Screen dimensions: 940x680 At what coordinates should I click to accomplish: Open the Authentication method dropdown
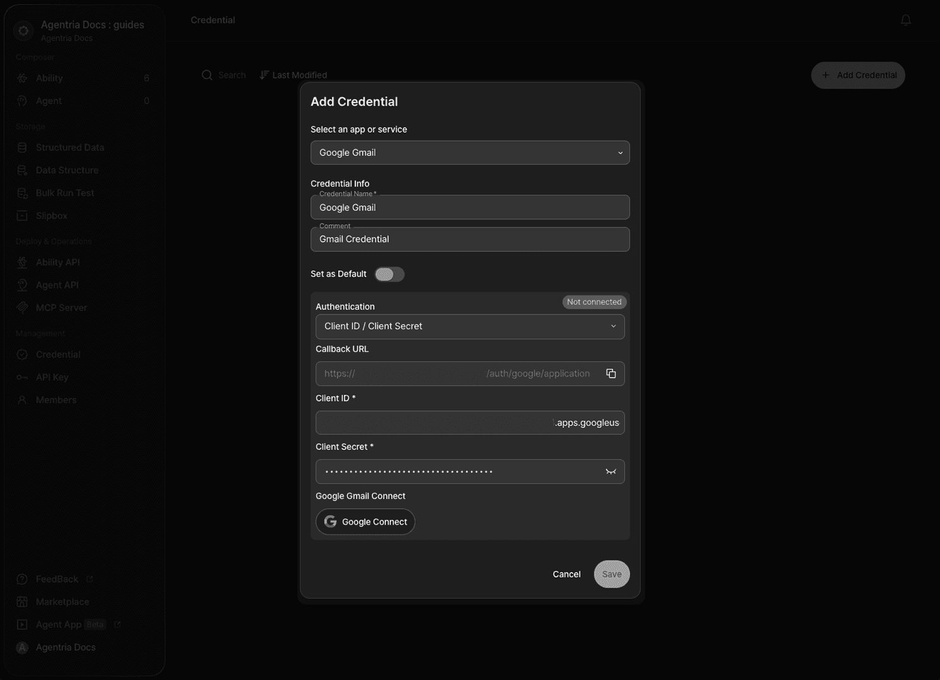click(x=470, y=326)
